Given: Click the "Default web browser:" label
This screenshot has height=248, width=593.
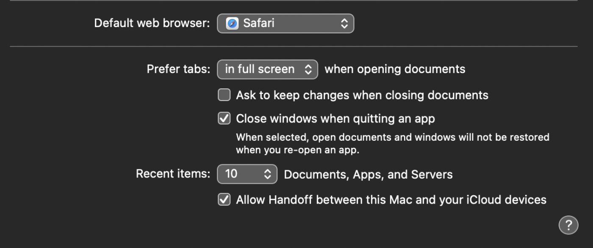Looking at the screenshot, I should point(152,23).
